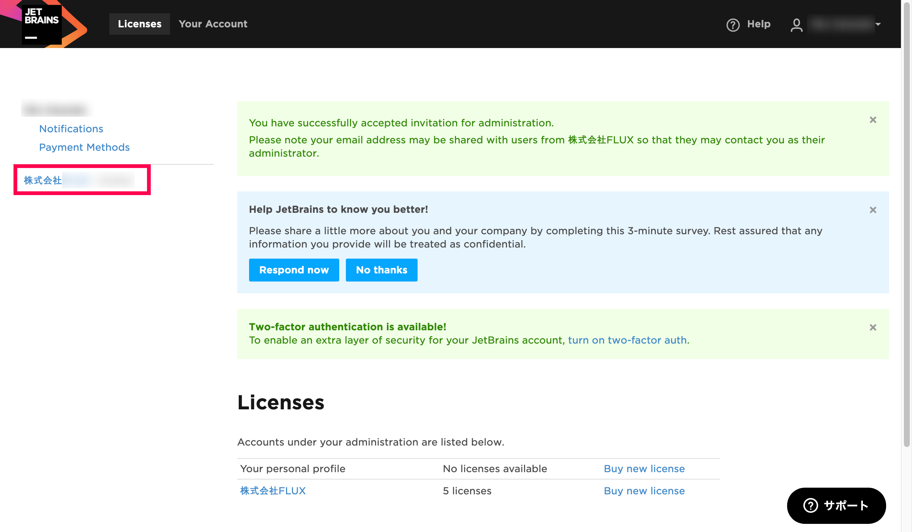The width and height of the screenshot is (912, 532).
Task: Buy new license for personal profile
Action: point(644,468)
